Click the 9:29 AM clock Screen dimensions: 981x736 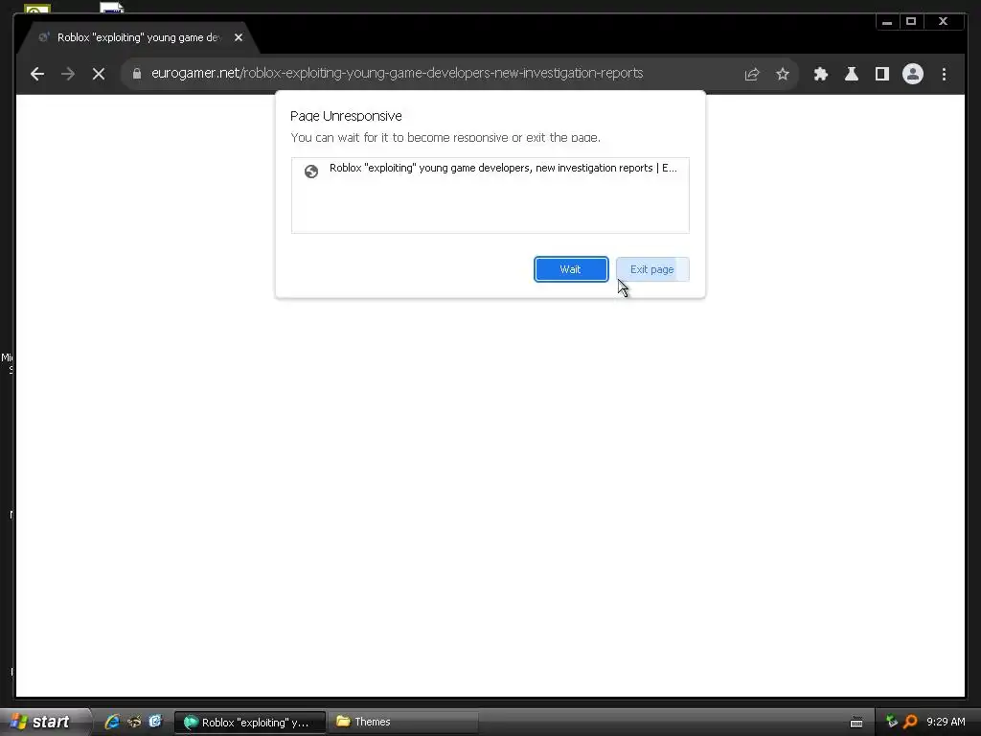click(946, 722)
